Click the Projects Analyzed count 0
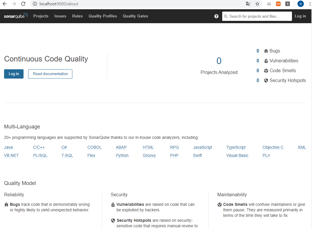This screenshot has width=312, height=229. [x=219, y=61]
